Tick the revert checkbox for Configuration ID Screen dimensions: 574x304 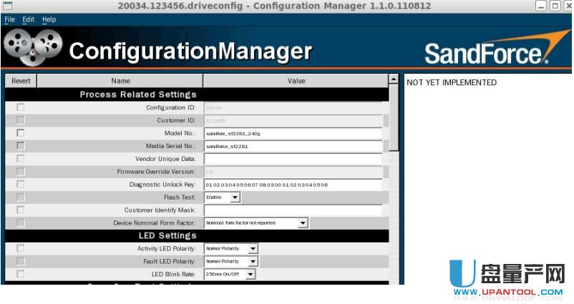point(21,107)
